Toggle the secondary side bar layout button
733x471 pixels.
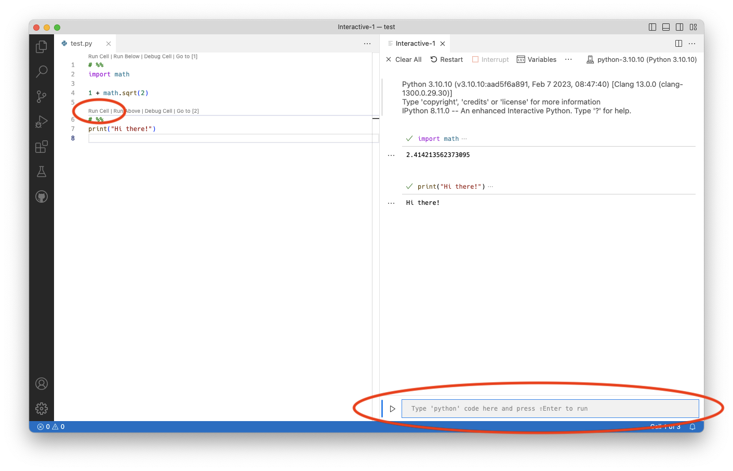(679, 27)
